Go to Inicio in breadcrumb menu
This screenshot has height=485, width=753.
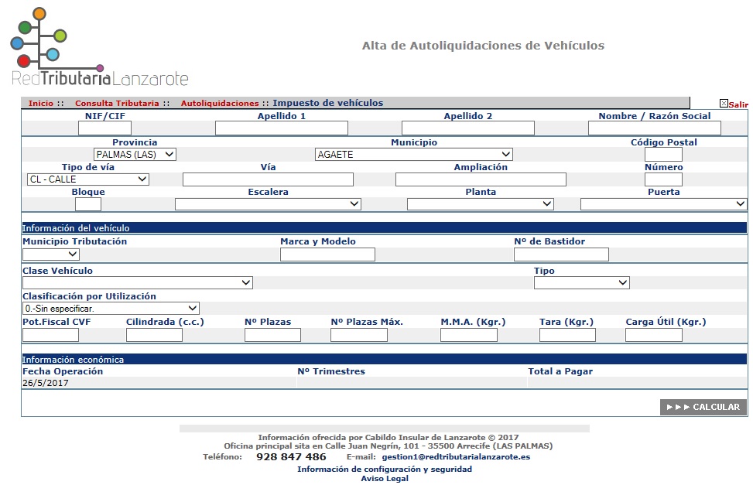coord(41,104)
